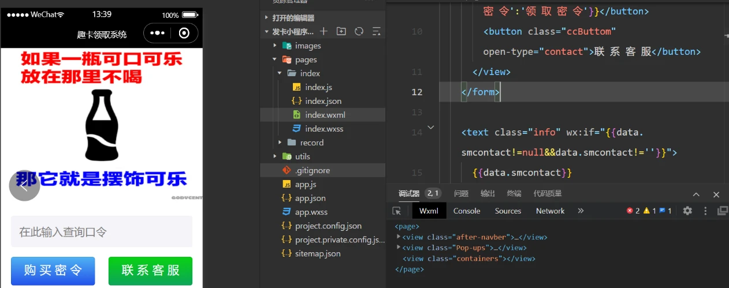Select the containers view node

pos(468,259)
